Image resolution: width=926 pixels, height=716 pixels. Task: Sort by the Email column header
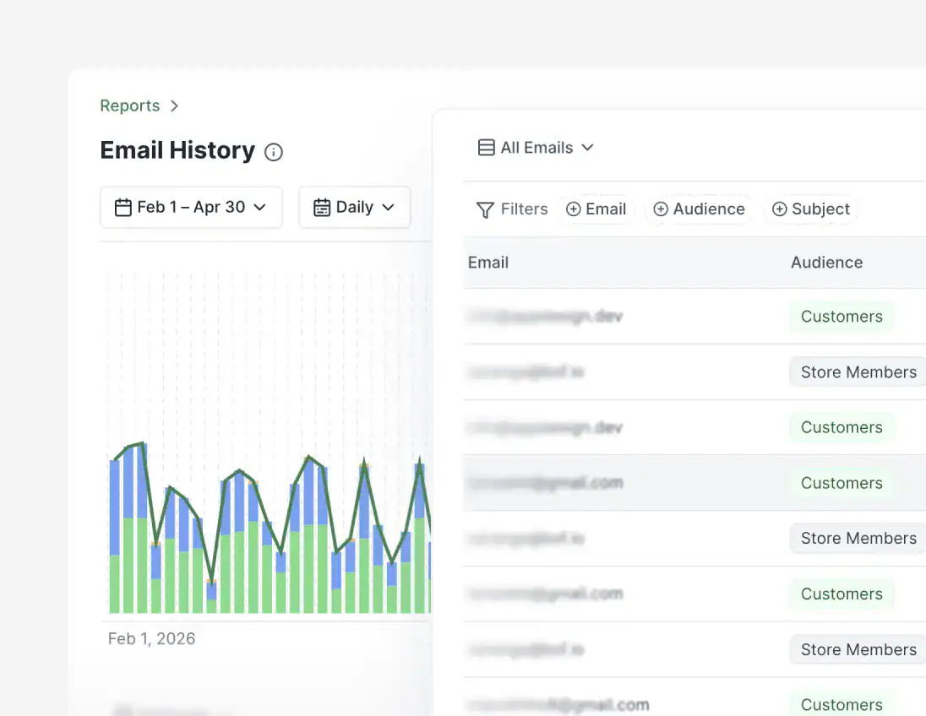488,263
